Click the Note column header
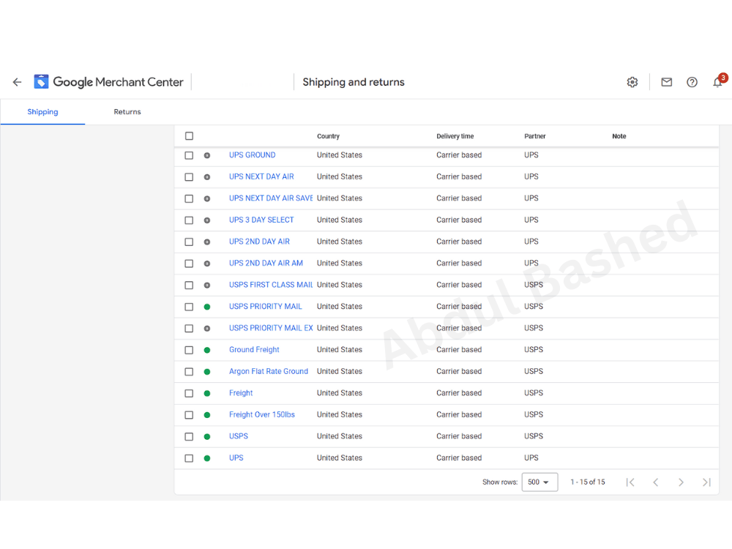The height and width of the screenshot is (549, 732). 619,136
